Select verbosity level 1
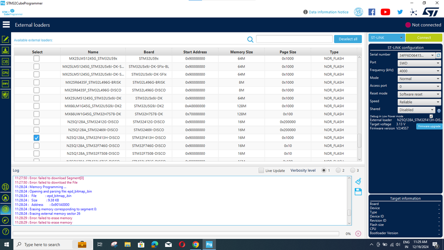The width and height of the screenshot is (444, 250). [324, 170]
